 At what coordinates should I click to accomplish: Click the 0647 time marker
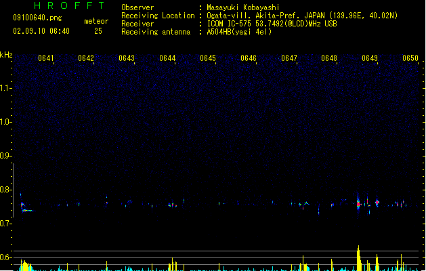click(289, 58)
